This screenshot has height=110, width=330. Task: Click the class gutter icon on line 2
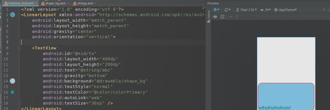12,15
